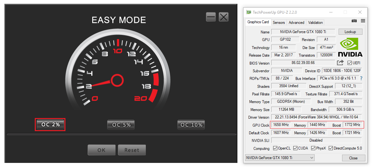Screen dimensions: 374x168
Task: Click the GPU Clock value 1658 MHz
Action: (281, 125)
